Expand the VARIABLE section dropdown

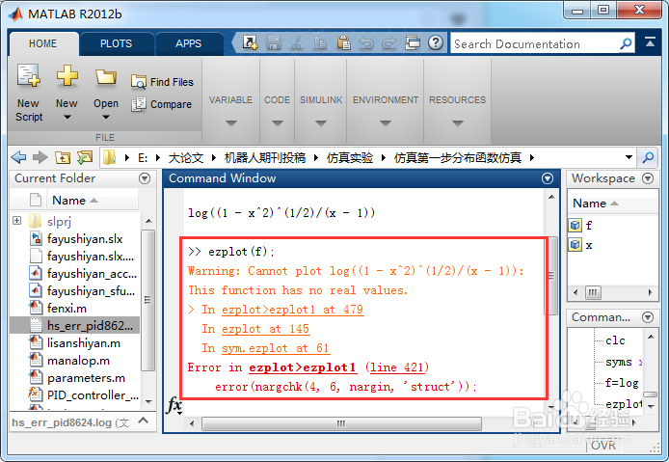(x=230, y=123)
